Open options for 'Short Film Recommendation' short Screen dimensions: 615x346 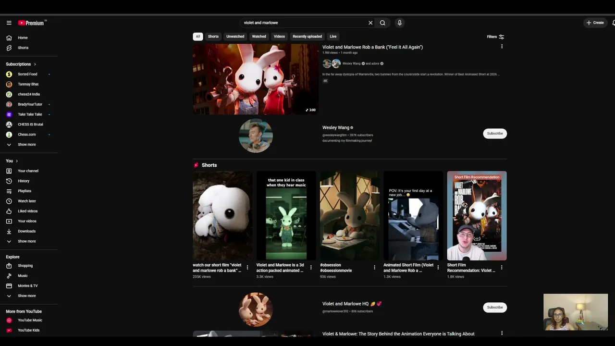502,268
